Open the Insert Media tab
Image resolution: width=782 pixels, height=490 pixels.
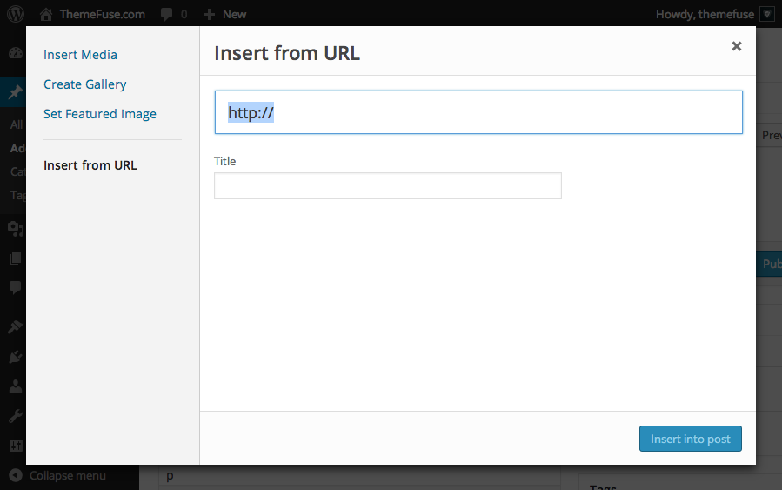point(80,54)
